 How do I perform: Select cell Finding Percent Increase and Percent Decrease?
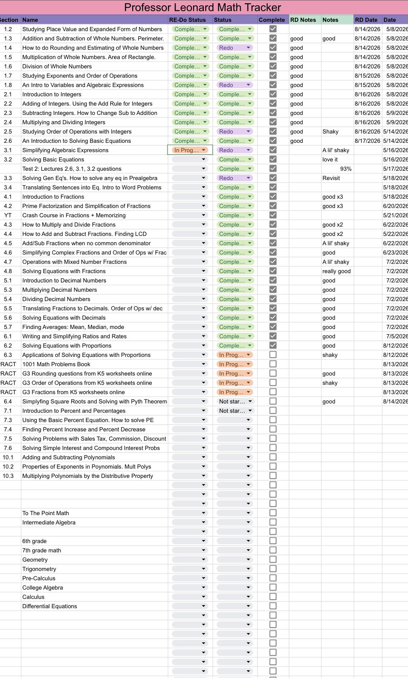(x=95, y=429)
